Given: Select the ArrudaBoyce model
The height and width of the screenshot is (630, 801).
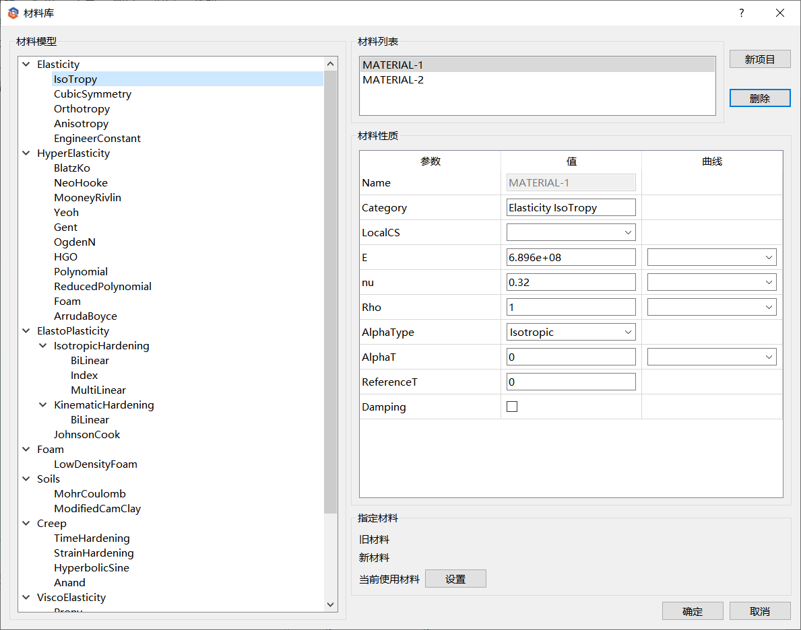Looking at the screenshot, I should coord(86,316).
